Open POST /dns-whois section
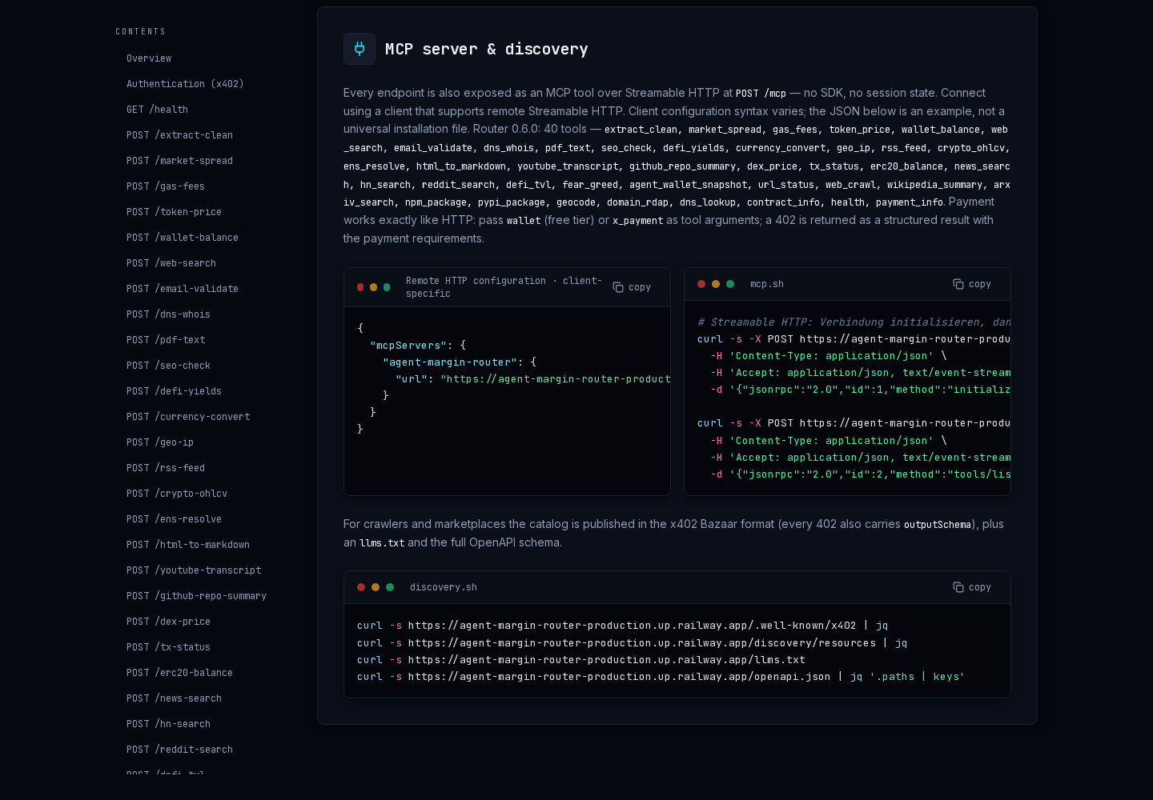 (x=168, y=314)
